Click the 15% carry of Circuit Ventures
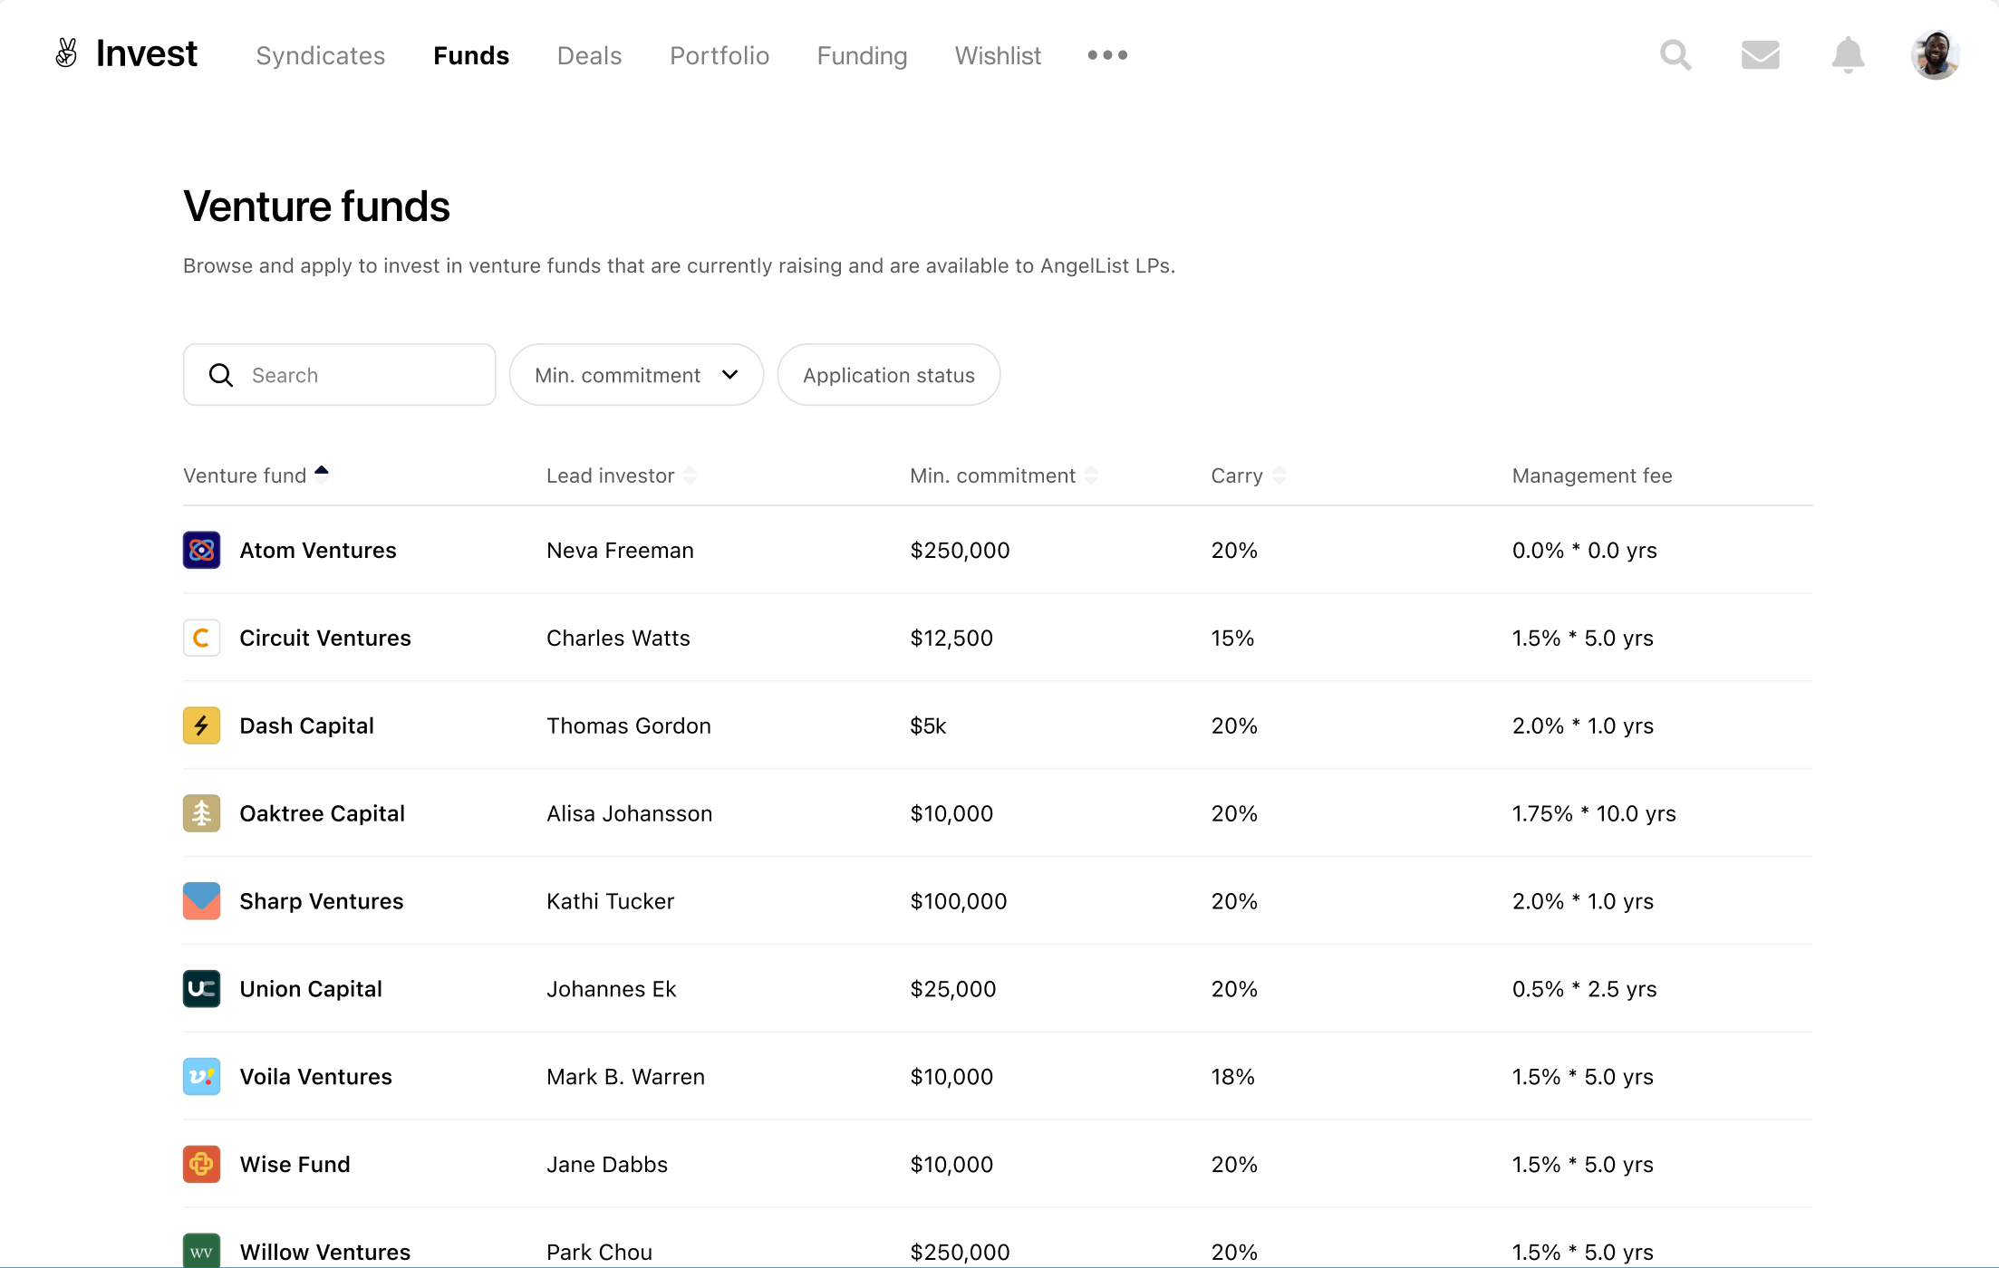 (x=1232, y=638)
